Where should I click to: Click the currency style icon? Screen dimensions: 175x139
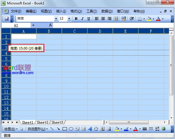(124, 19)
